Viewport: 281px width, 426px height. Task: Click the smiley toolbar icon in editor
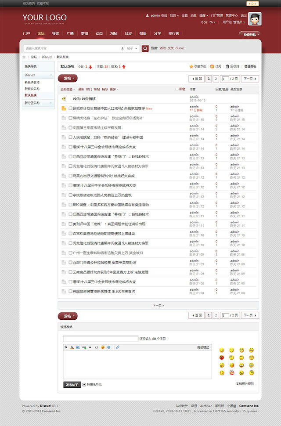(103, 347)
